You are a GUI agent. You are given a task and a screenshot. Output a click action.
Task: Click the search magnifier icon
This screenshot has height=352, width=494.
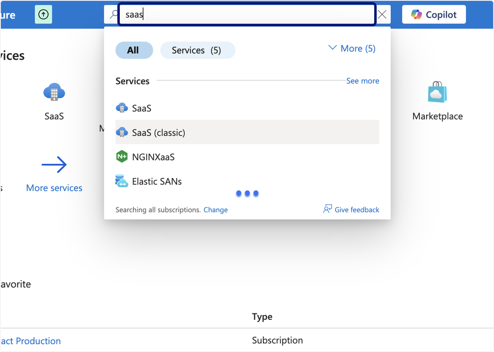(x=114, y=14)
